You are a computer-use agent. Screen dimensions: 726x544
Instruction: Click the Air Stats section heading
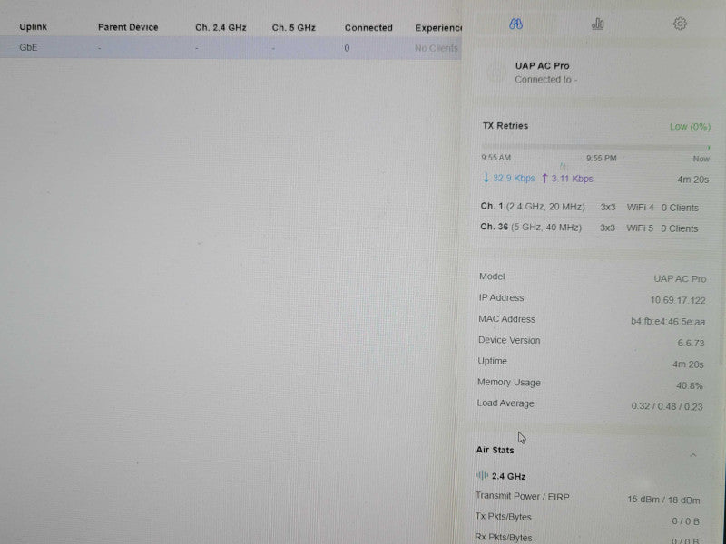pyautogui.click(x=495, y=450)
